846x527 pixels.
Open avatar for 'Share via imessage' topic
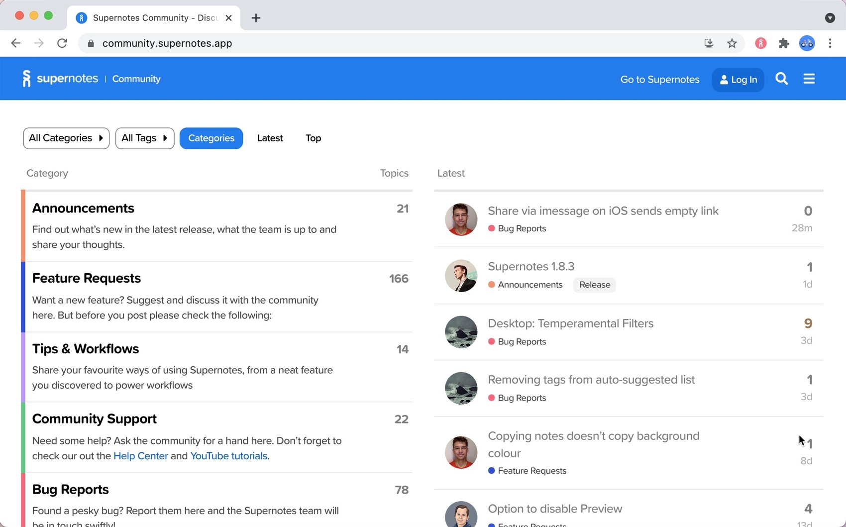(x=461, y=219)
